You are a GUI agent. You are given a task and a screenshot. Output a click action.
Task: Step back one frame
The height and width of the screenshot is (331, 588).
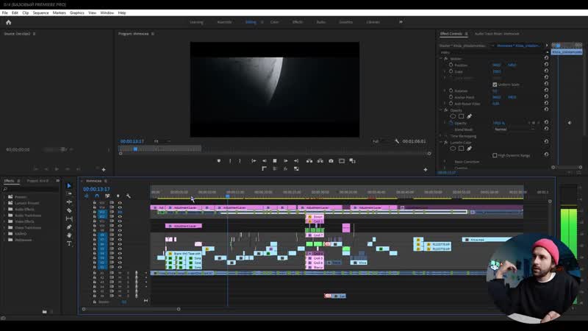pos(265,160)
